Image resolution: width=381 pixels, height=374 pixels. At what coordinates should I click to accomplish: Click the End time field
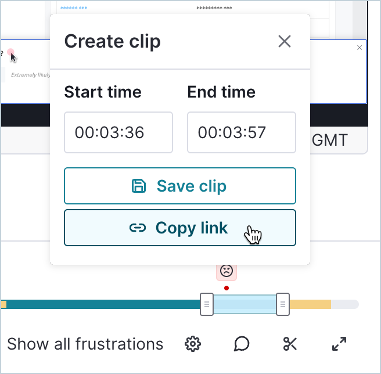click(241, 132)
